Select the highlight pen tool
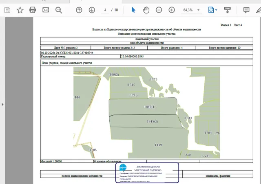This screenshot has width=261, height=184. pos(259,10)
